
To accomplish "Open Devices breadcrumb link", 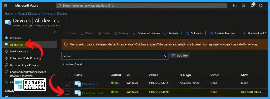I will (x=62, y=13).
